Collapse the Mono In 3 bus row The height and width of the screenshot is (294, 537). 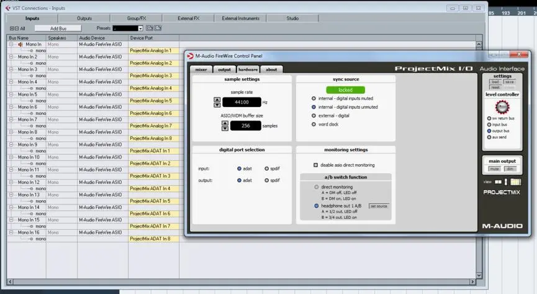[x=11, y=69]
